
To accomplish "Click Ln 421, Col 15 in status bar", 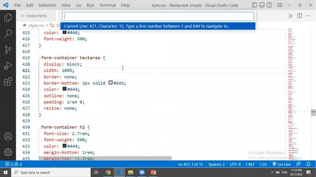I will 191,164.
